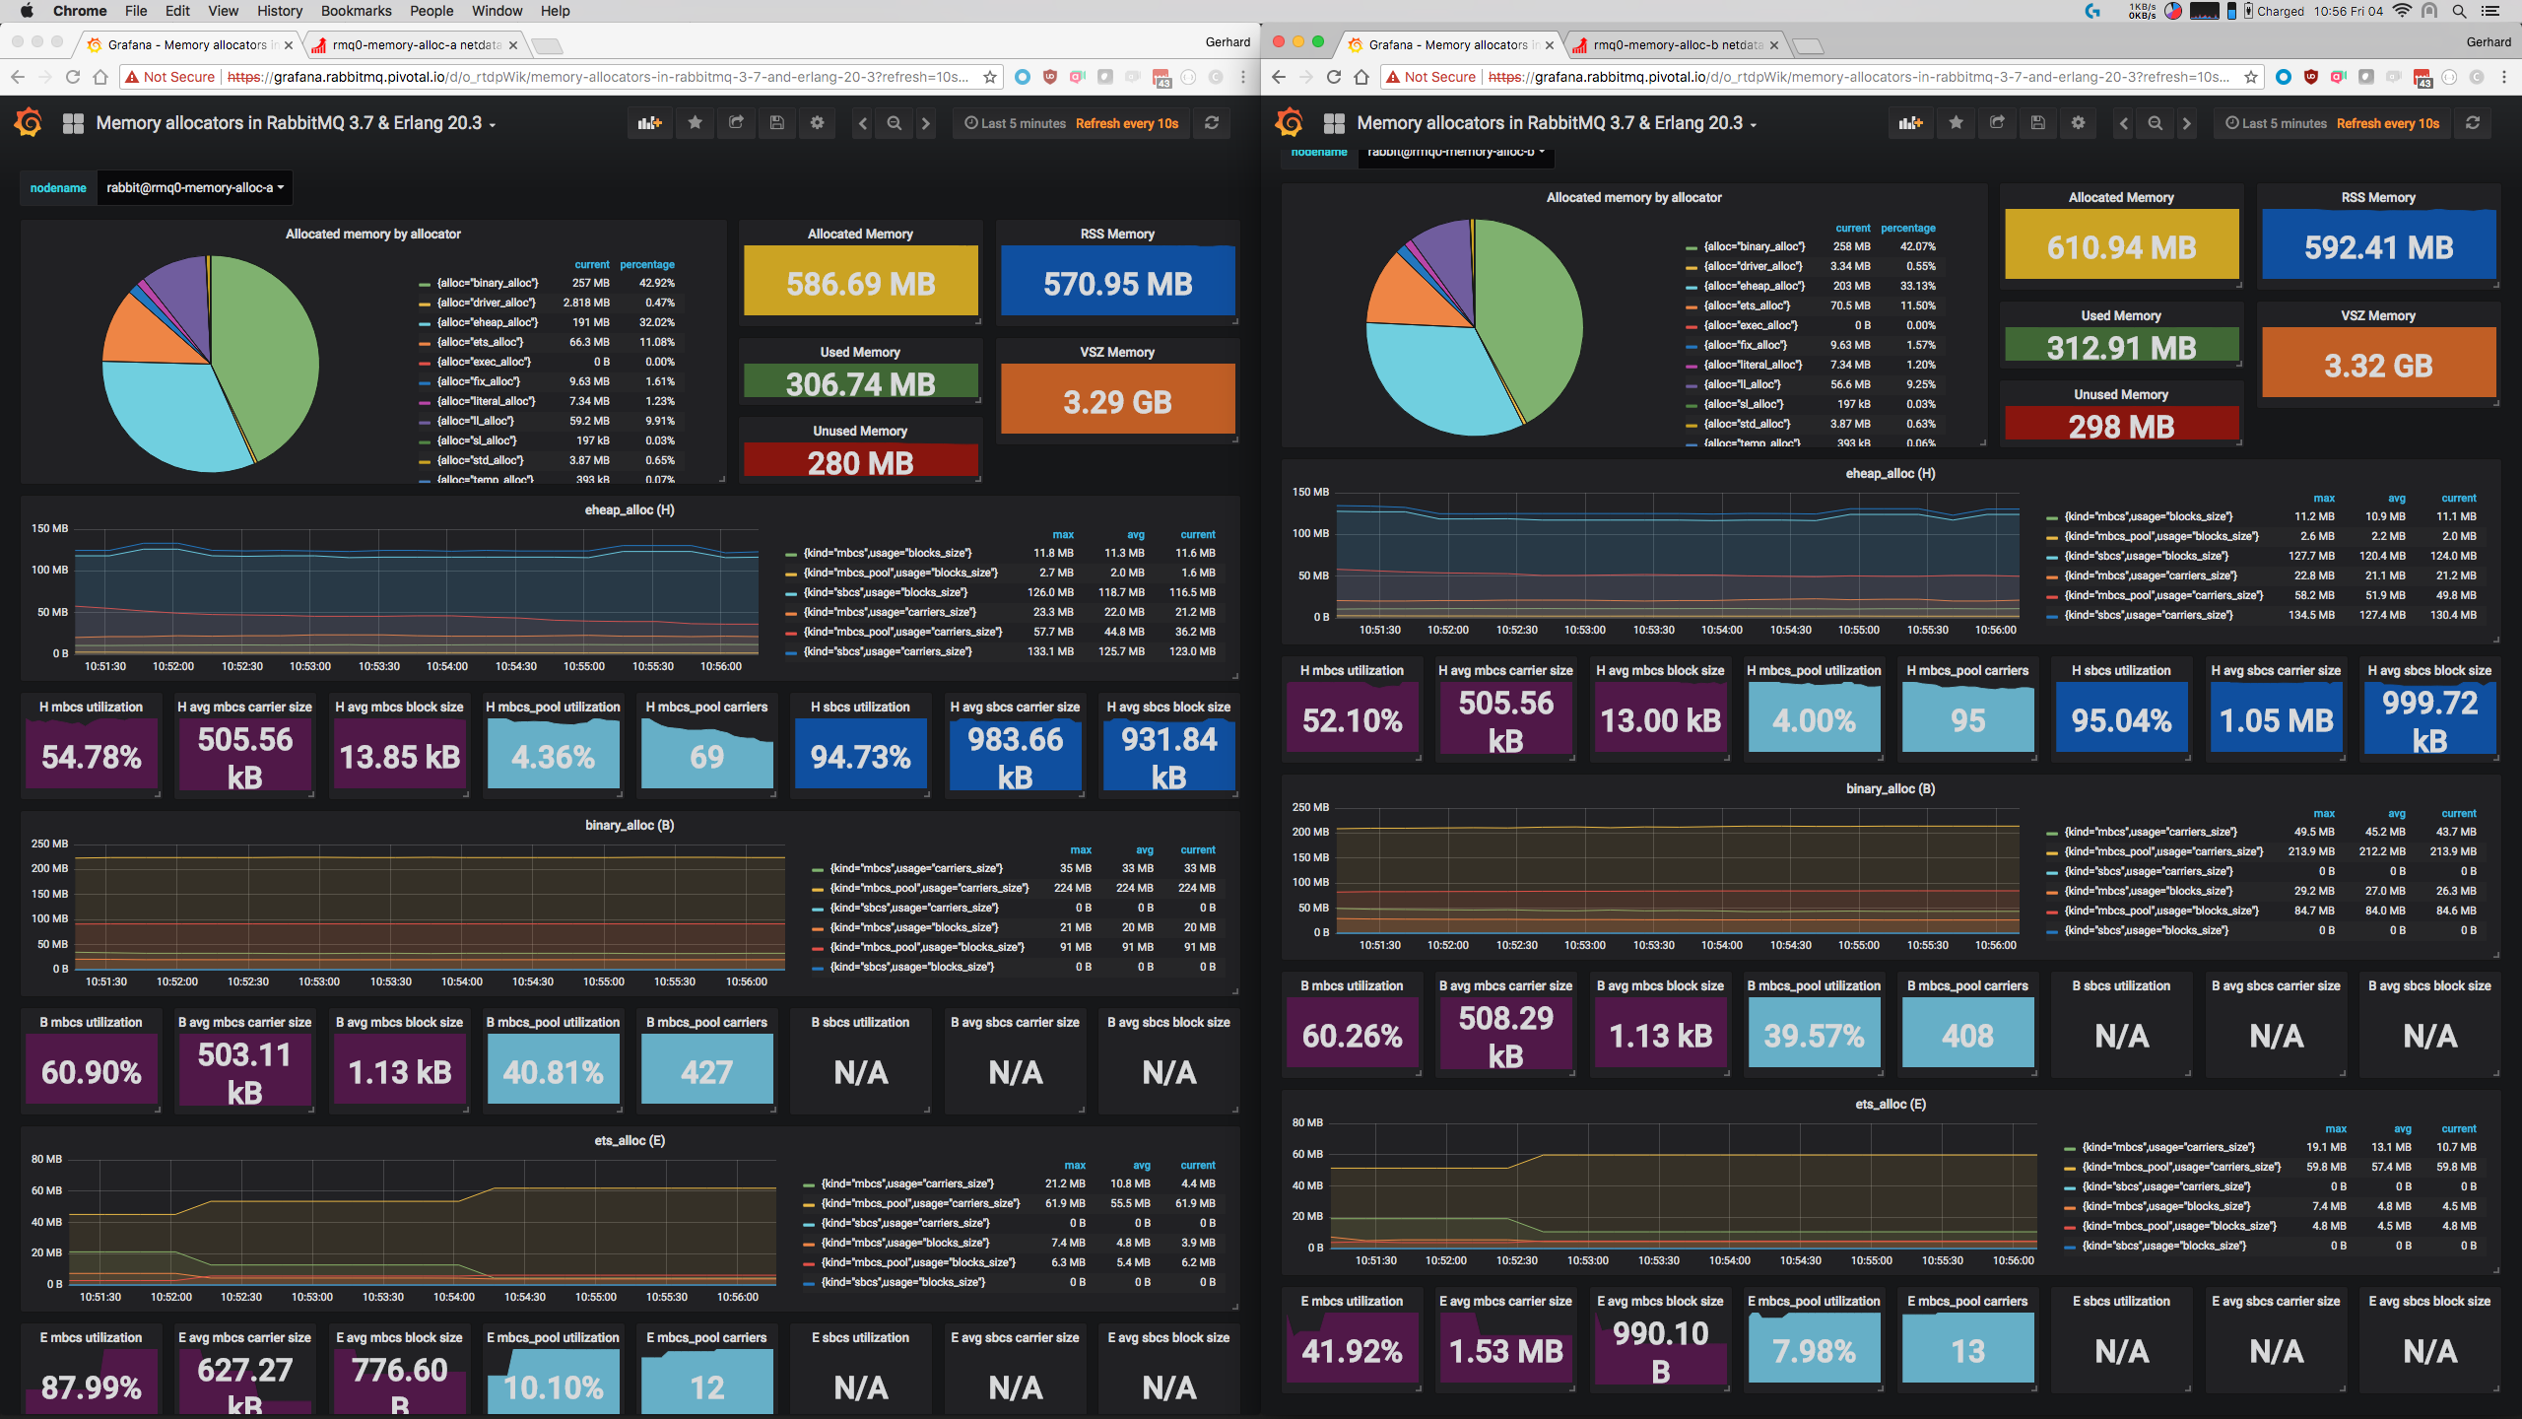Viewport: 2522px width, 1419px height.
Task: Open Bookmarks menu
Action: coord(356,11)
